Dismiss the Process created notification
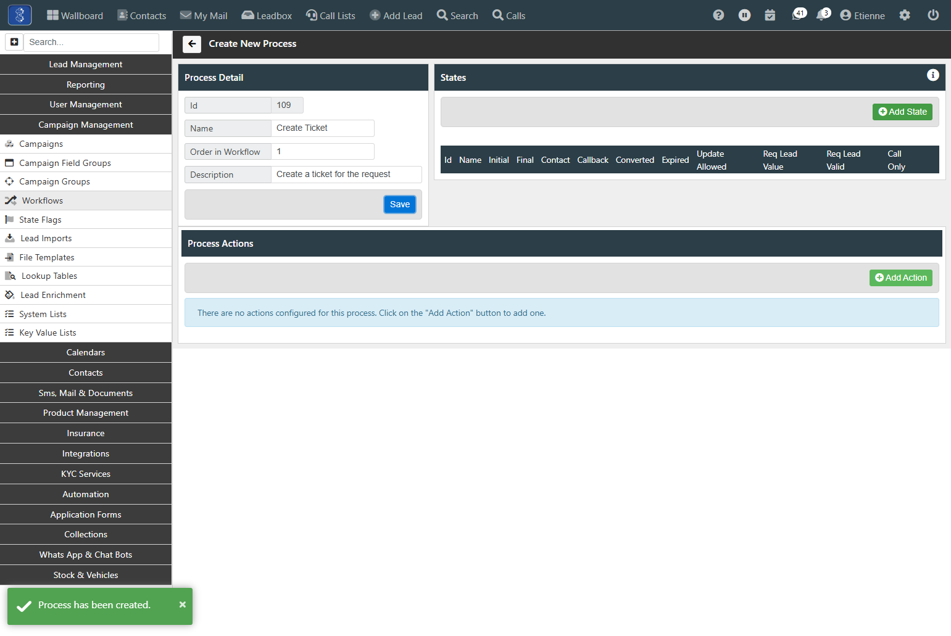Viewport: 951px width, 636px height. tap(182, 605)
